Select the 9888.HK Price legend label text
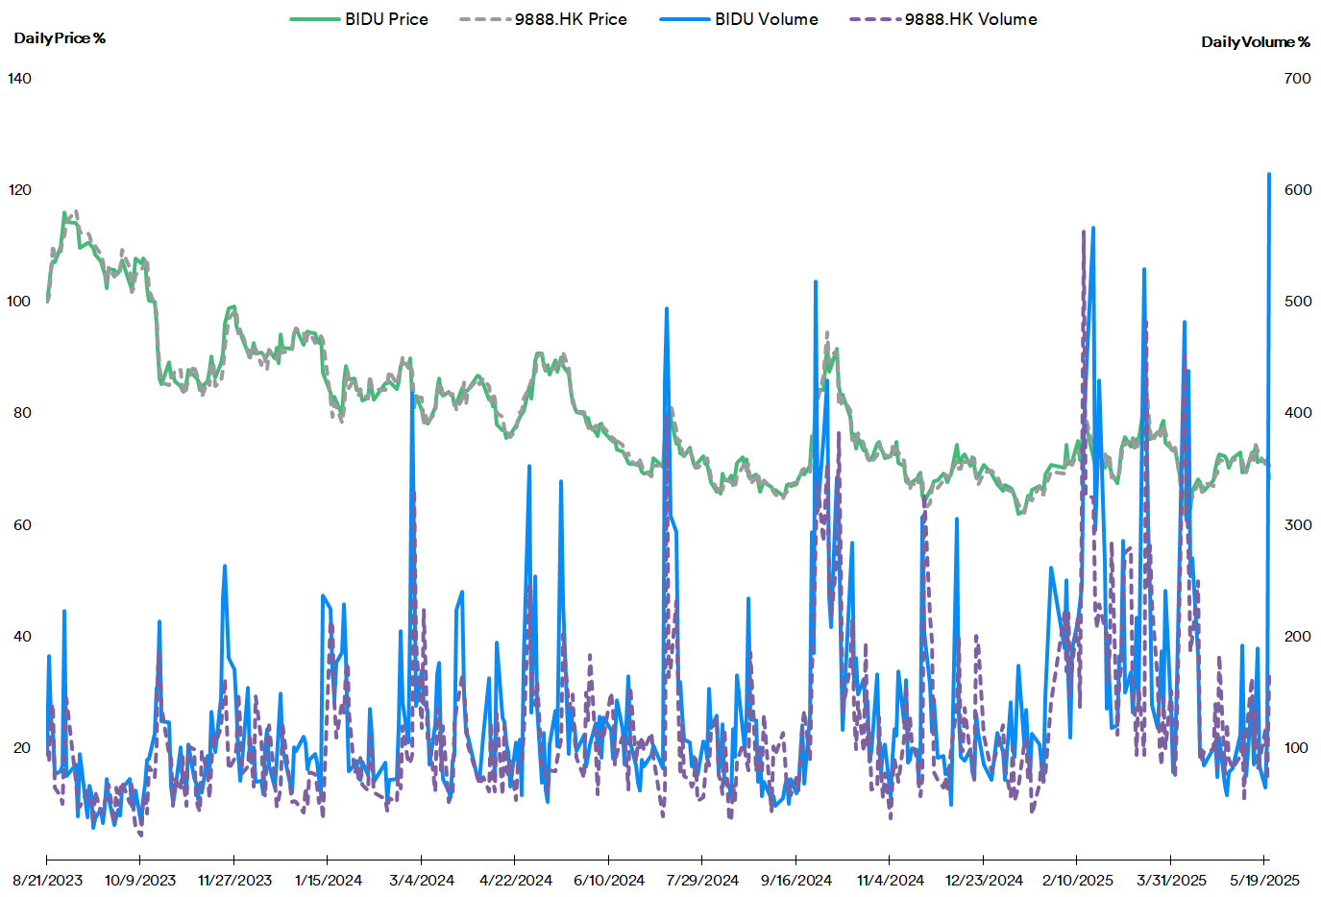1321x897 pixels. tap(570, 19)
